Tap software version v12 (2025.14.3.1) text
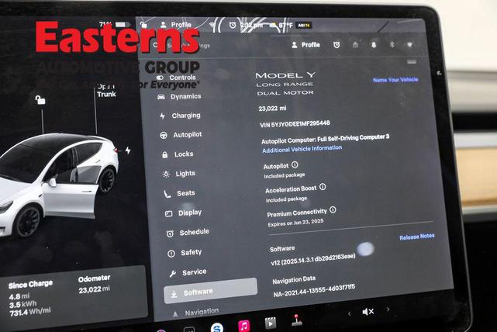Image resolution: width=497 pixels, height=332 pixels. click(312, 259)
